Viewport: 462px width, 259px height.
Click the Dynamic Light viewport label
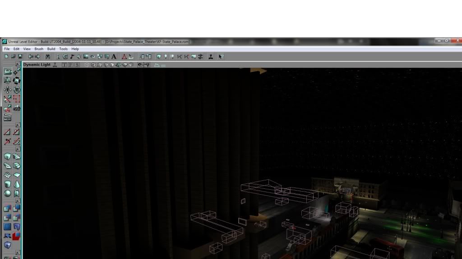pyautogui.click(x=37, y=65)
